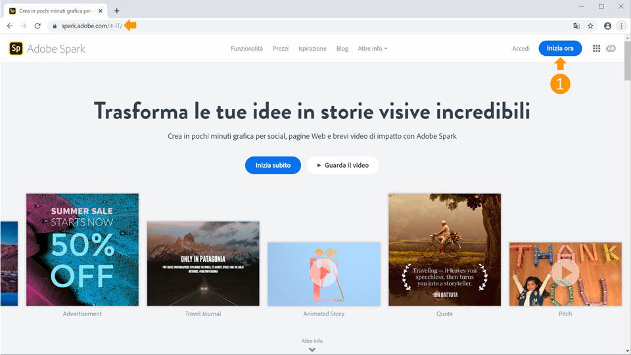Bookmark the page with the star icon
Screen dimensions: 631x355
pyautogui.click(x=590, y=26)
